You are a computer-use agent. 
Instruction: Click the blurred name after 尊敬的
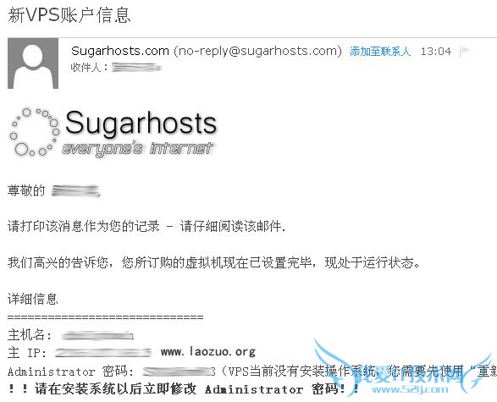pos(76,191)
